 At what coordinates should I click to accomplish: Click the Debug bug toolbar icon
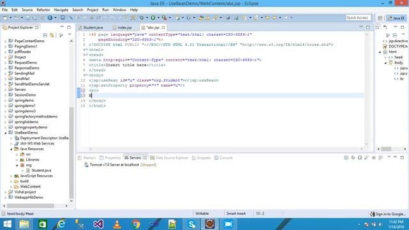pos(142,18)
